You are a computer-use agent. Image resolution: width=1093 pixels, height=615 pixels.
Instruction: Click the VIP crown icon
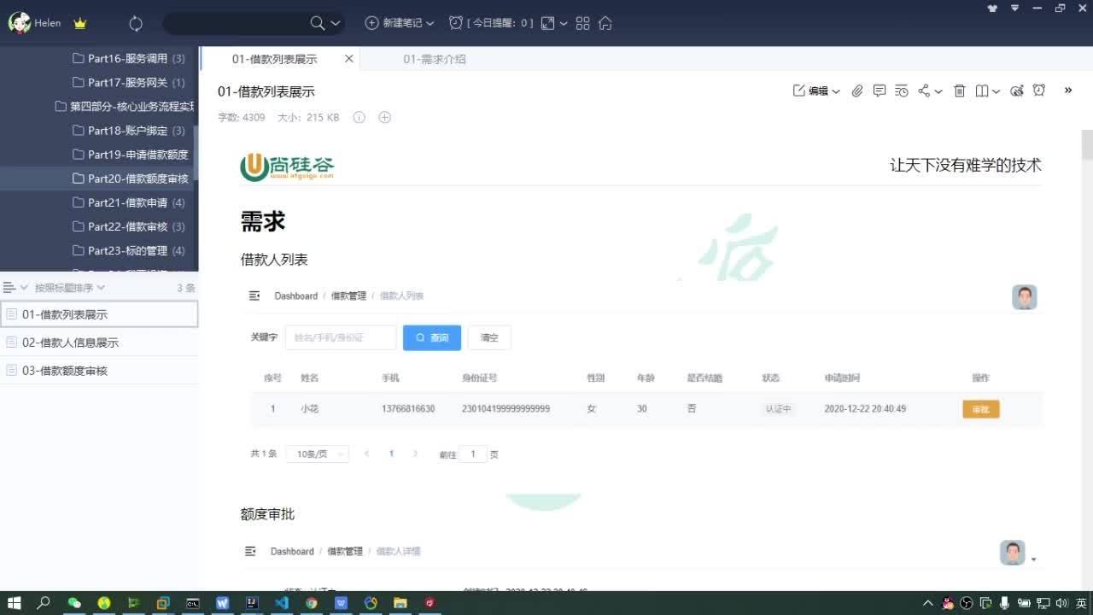[x=80, y=23]
